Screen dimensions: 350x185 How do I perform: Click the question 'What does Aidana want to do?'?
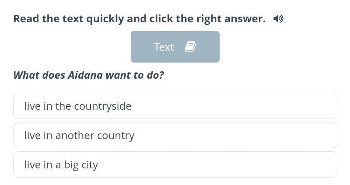(x=89, y=75)
